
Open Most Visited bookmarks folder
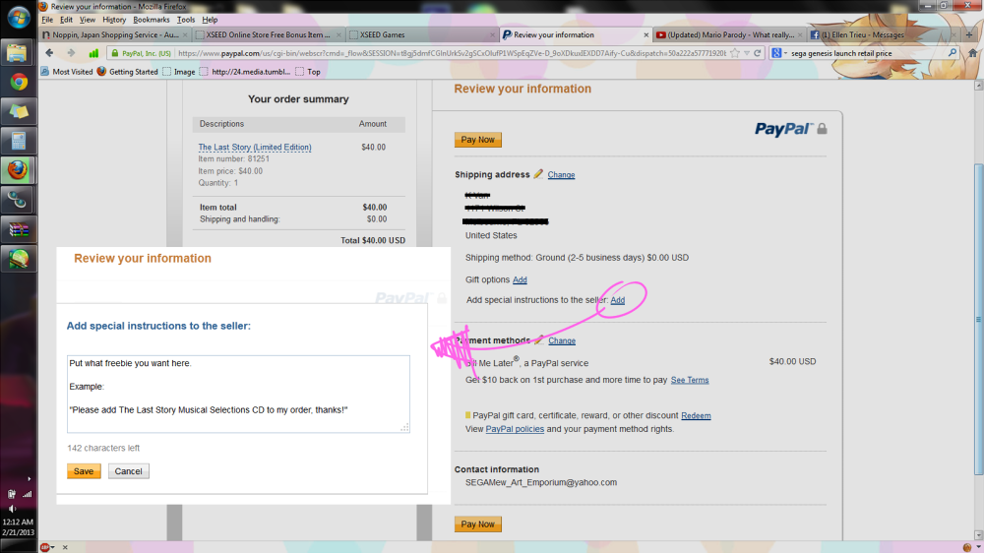pos(67,72)
